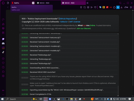Image resolution: width=134 pixels, height=101 pixels.
Task: Open a new tab with plus button
Action: click(87, 3)
